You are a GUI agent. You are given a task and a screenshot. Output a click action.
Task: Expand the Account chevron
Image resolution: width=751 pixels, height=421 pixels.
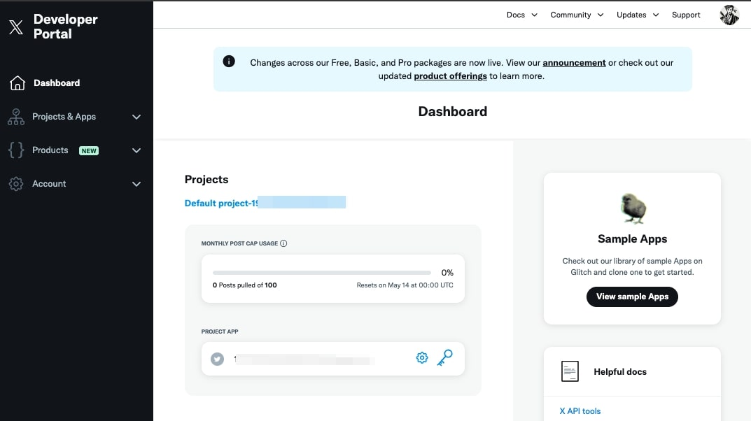click(x=136, y=184)
